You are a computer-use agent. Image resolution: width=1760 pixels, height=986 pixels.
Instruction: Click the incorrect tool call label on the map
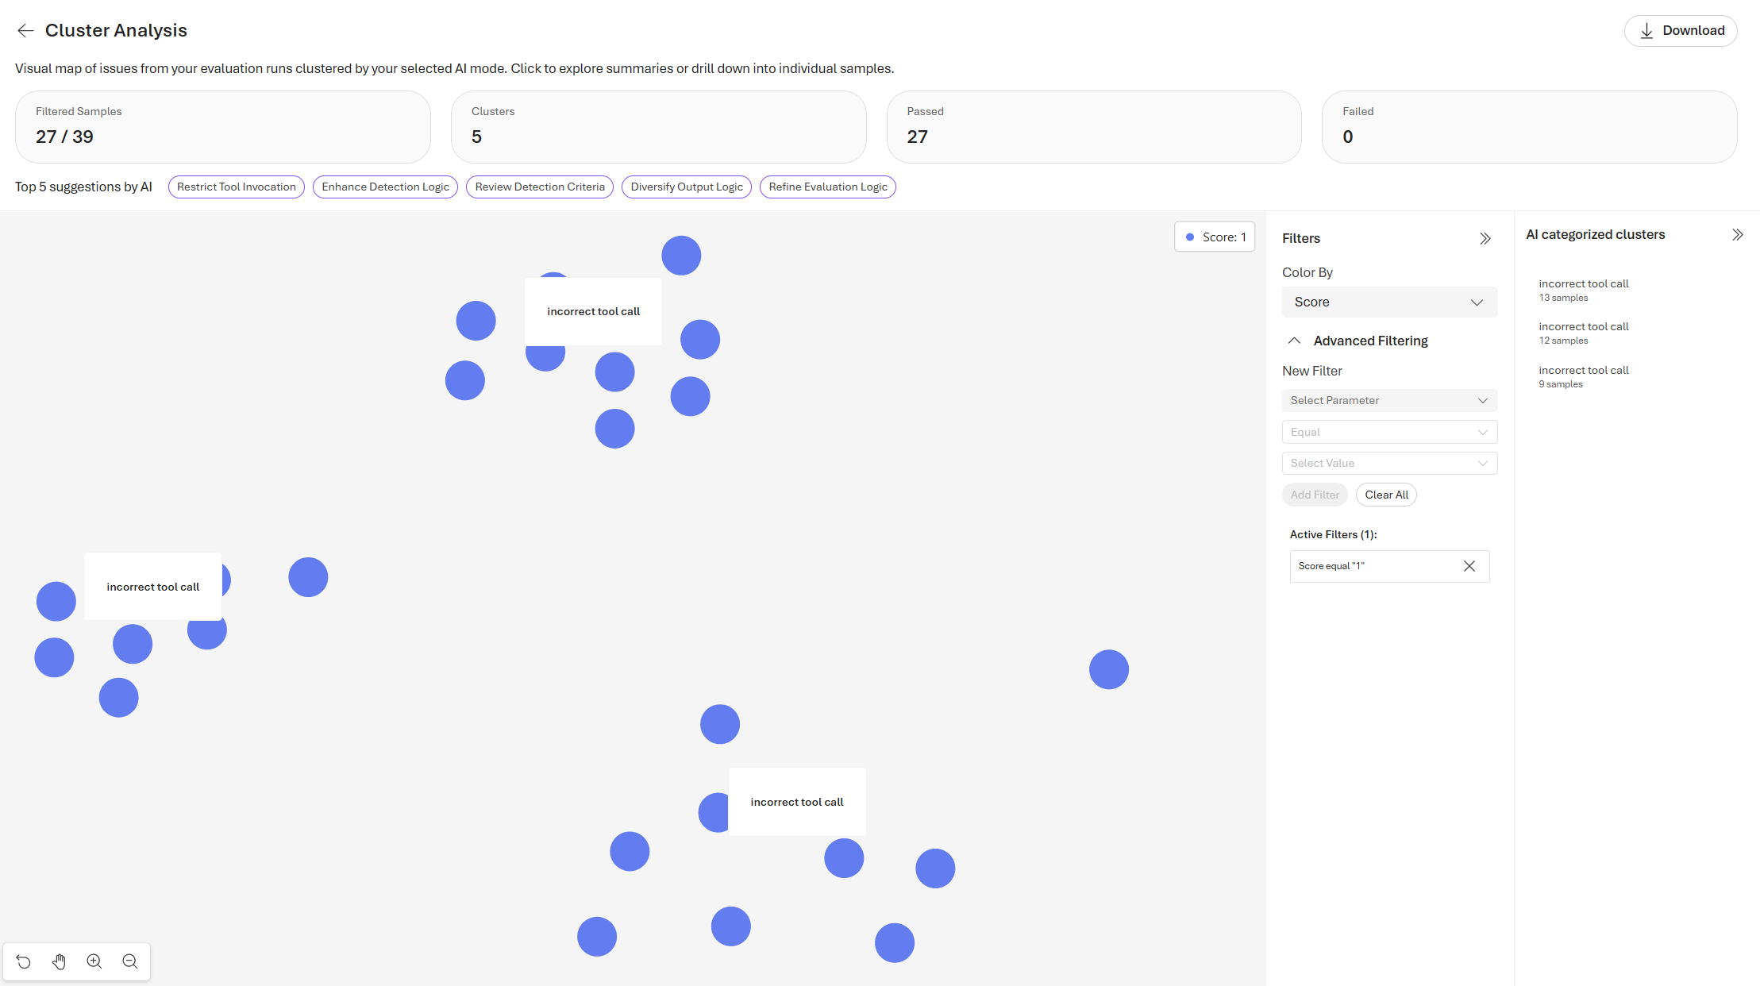click(x=593, y=311)
